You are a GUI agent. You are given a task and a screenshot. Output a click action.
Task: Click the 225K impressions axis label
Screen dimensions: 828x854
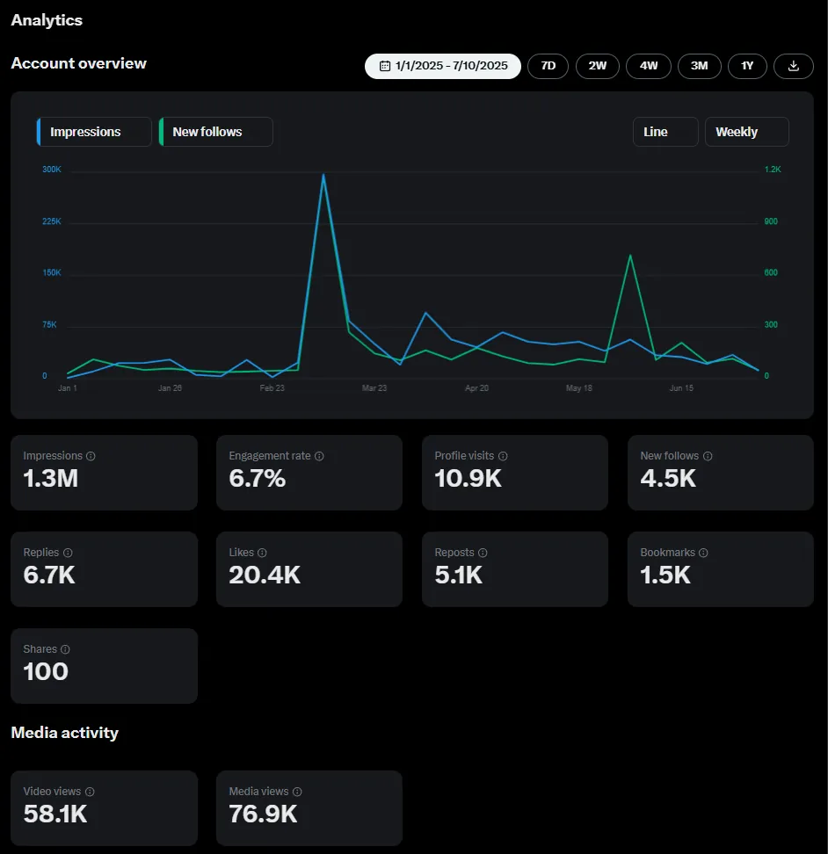[52, 221]
